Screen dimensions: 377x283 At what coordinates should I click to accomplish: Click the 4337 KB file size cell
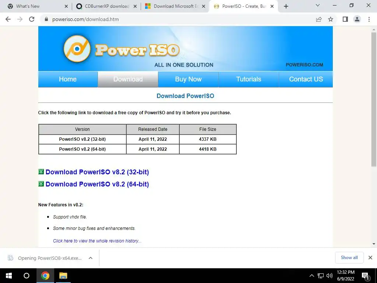[208, 139]
